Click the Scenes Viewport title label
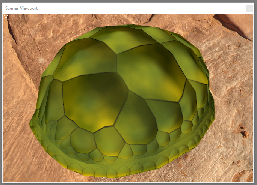This screenshot has width=257, height=185. click(x=21, y=8)
